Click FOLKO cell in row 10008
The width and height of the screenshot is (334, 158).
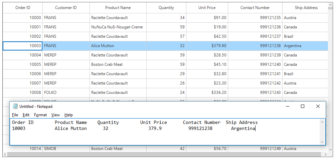coord(66,93)
